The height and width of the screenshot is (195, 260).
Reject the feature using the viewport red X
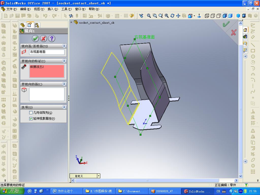(234, 32)
